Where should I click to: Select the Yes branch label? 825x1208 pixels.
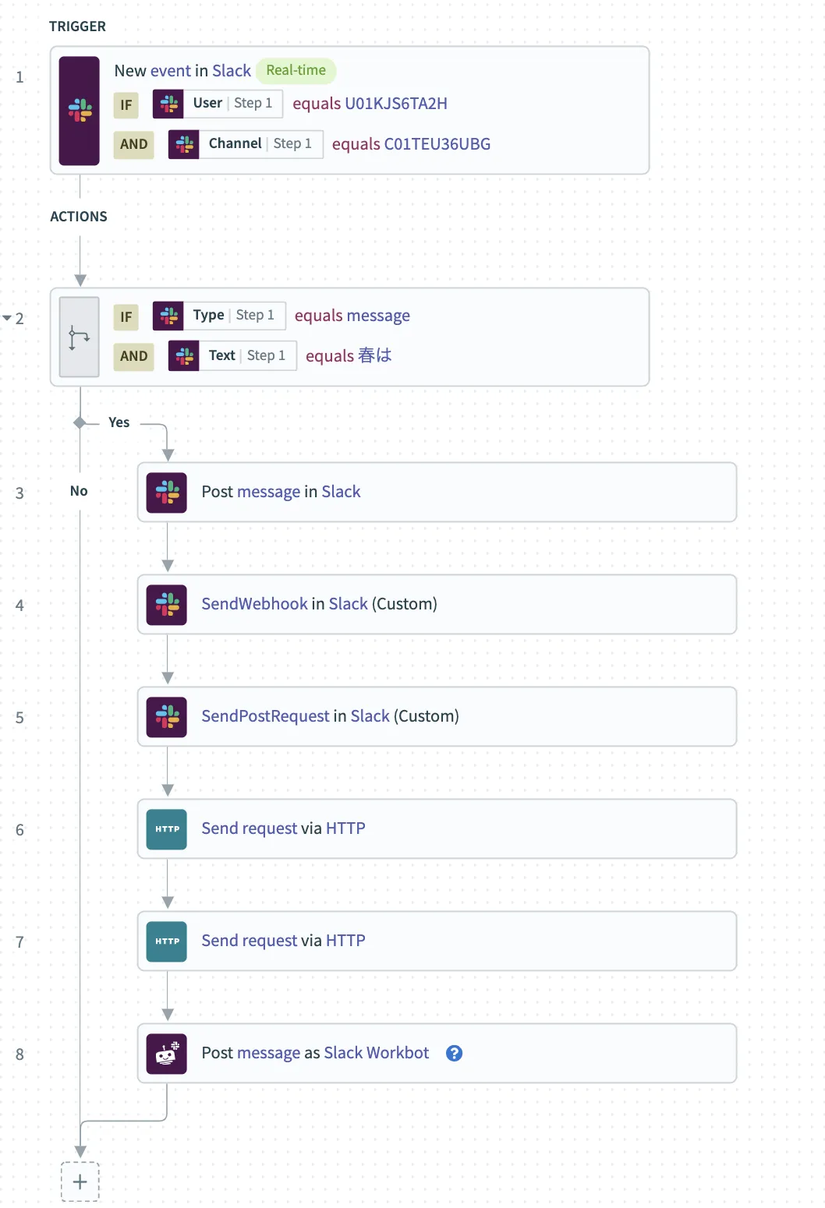119,422
